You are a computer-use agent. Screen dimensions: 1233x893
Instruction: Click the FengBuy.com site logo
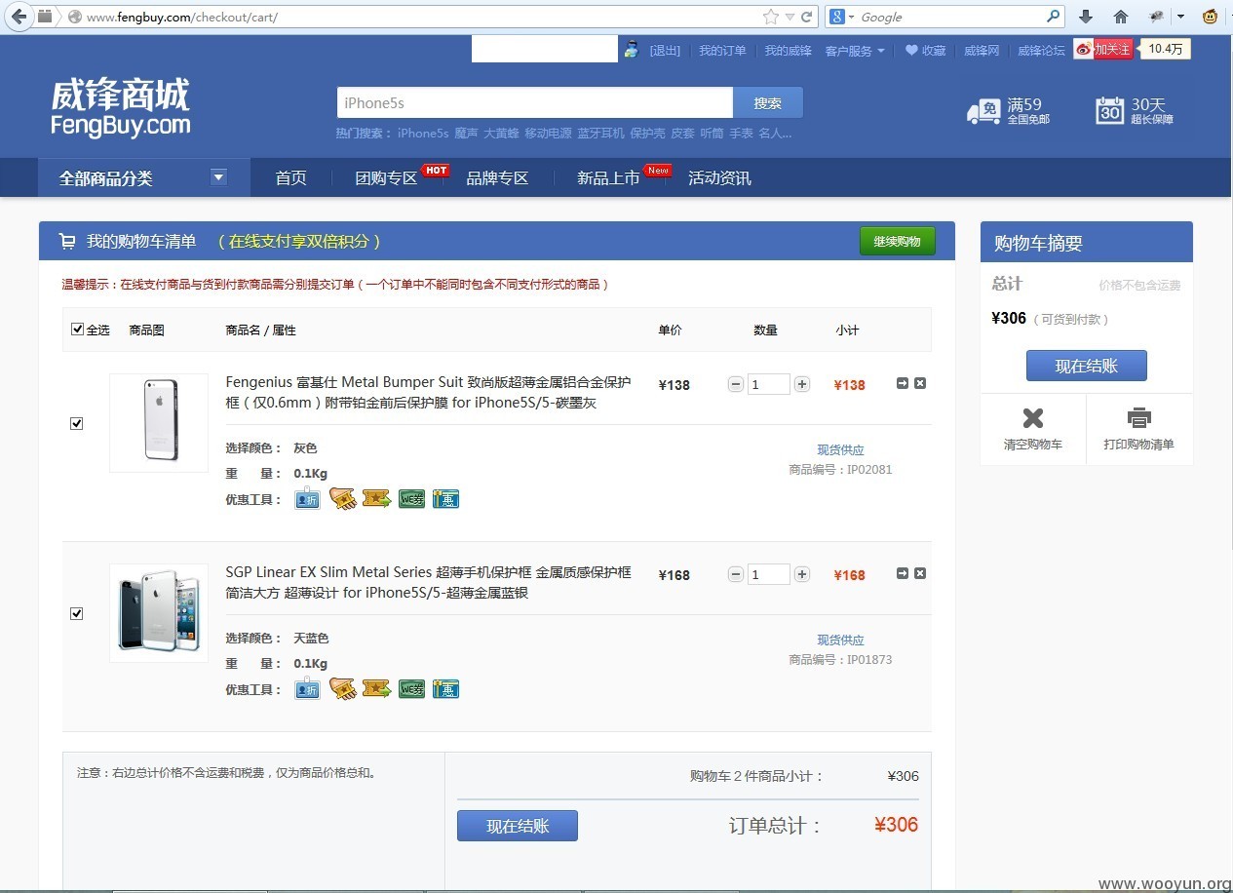[120, 107]
